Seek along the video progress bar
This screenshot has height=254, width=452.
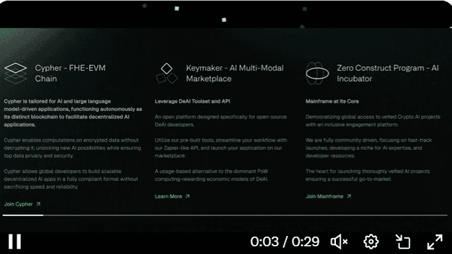(x=225, y=215)
